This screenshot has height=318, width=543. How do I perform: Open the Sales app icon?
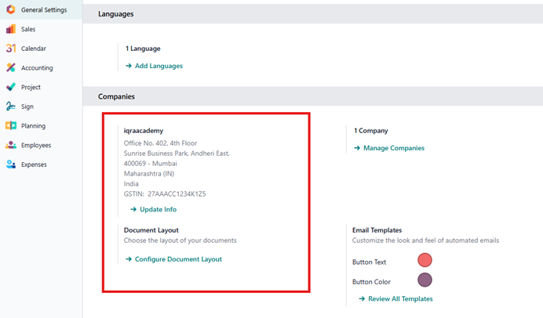(10, 29)
